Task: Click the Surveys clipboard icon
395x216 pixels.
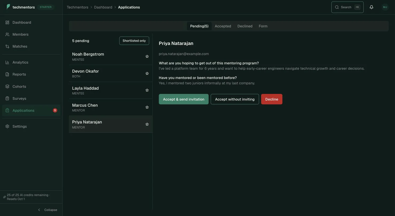Action: click(7, 98)
